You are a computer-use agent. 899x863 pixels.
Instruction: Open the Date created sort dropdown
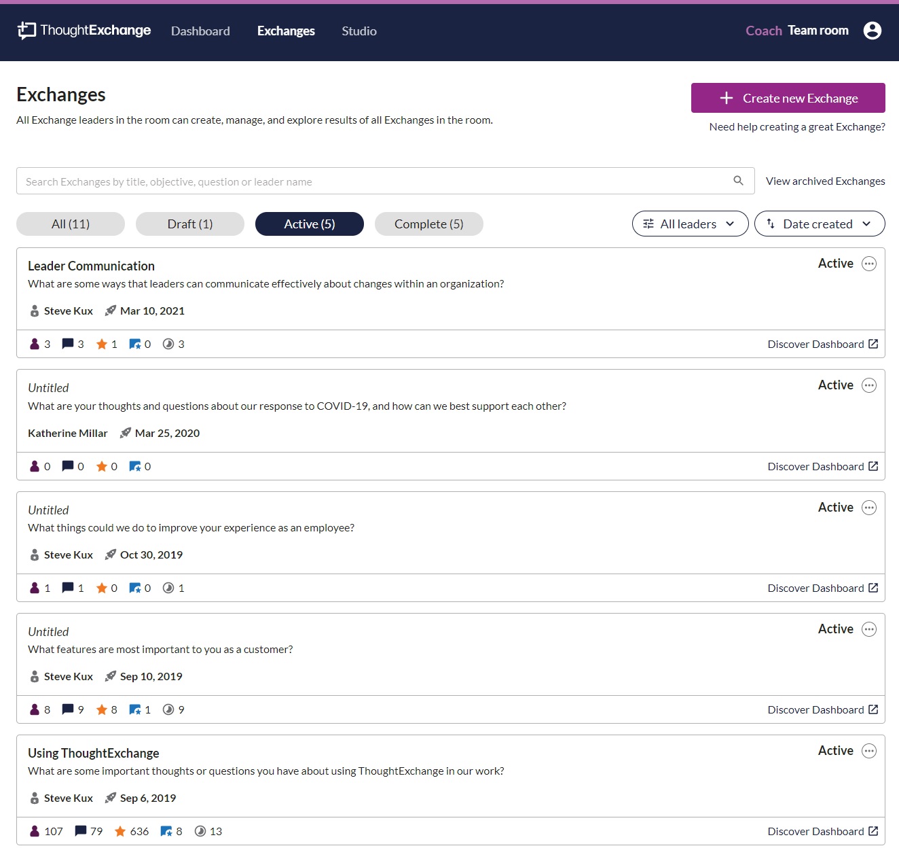click(820, 224)
